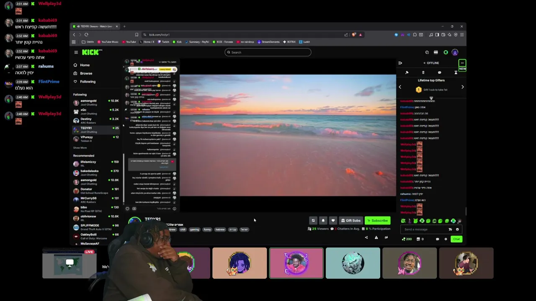Open a new browser tab
Viewport: 536px width, 301px height.
tap(124, 26)
